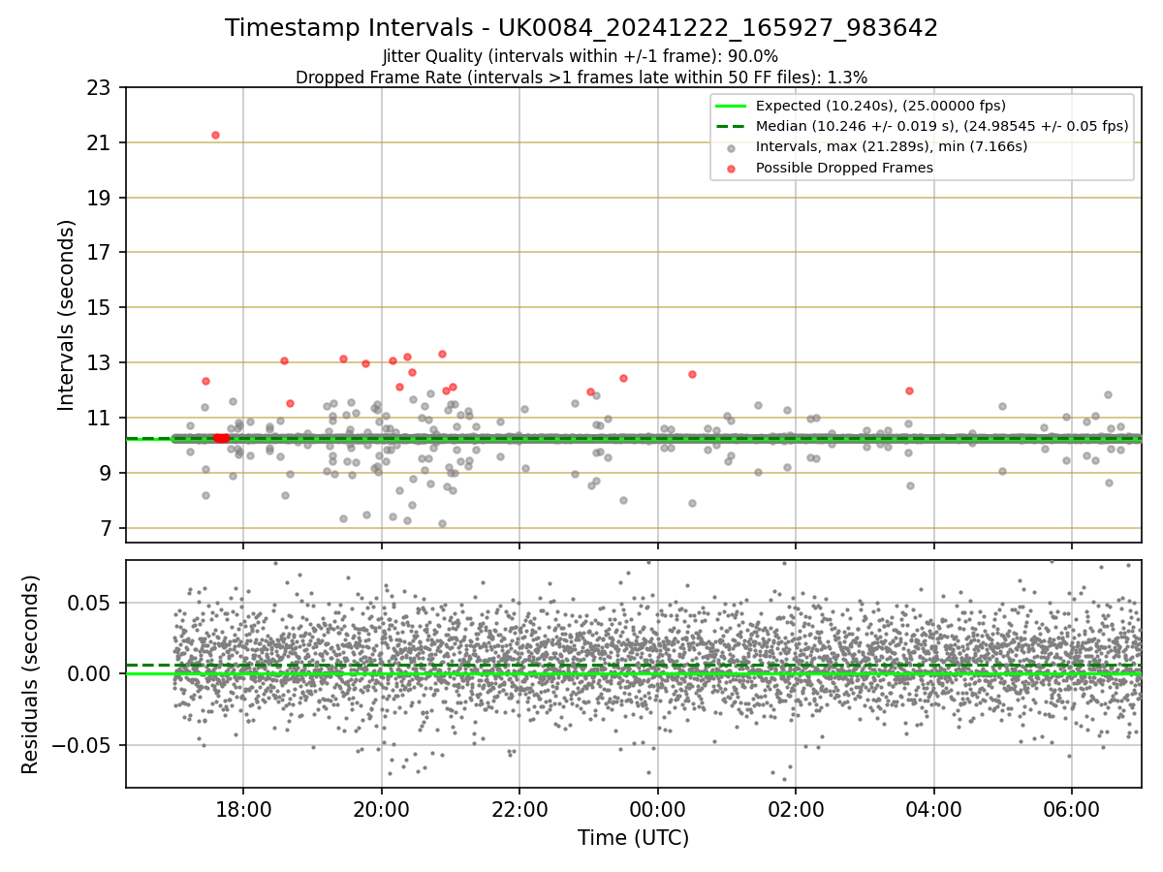Screen dimensions: 1163x872
Task: Click the Possible Dropped Frames legend entry
Action: [844, 168]
